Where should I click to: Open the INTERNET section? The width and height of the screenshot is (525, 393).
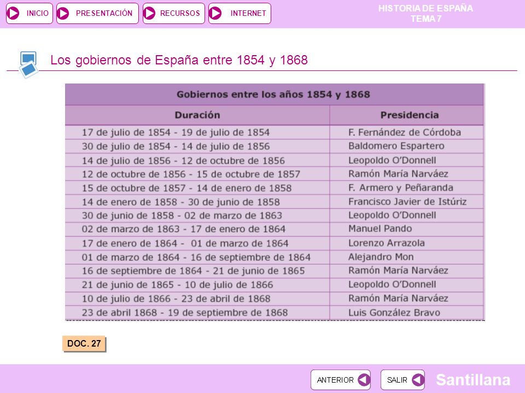pos(240,13)
